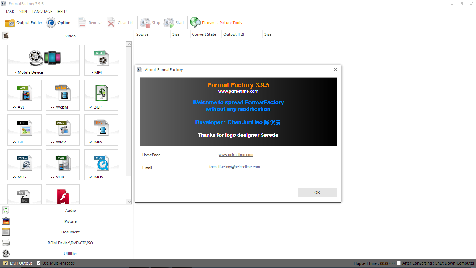Close the About FormatFactory dialog
Viewport: 476px width, 268px height.
[336, 70]
